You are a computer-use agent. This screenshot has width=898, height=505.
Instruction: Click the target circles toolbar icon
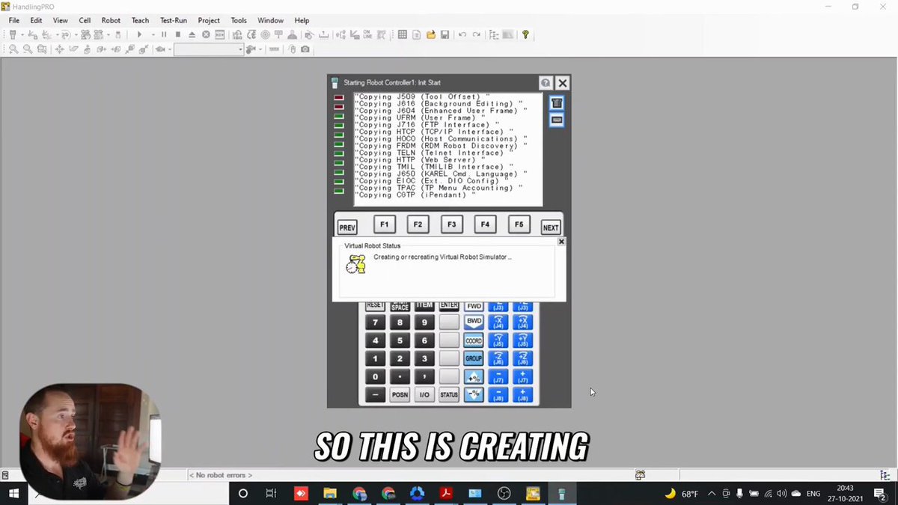click(x=265, y=34)
